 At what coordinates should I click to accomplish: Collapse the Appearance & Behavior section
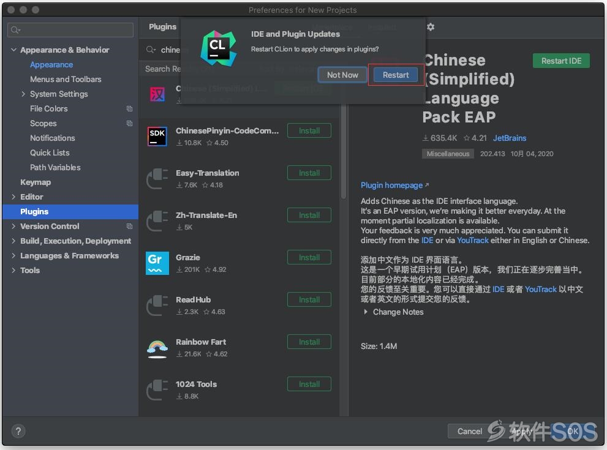(13, 50)
